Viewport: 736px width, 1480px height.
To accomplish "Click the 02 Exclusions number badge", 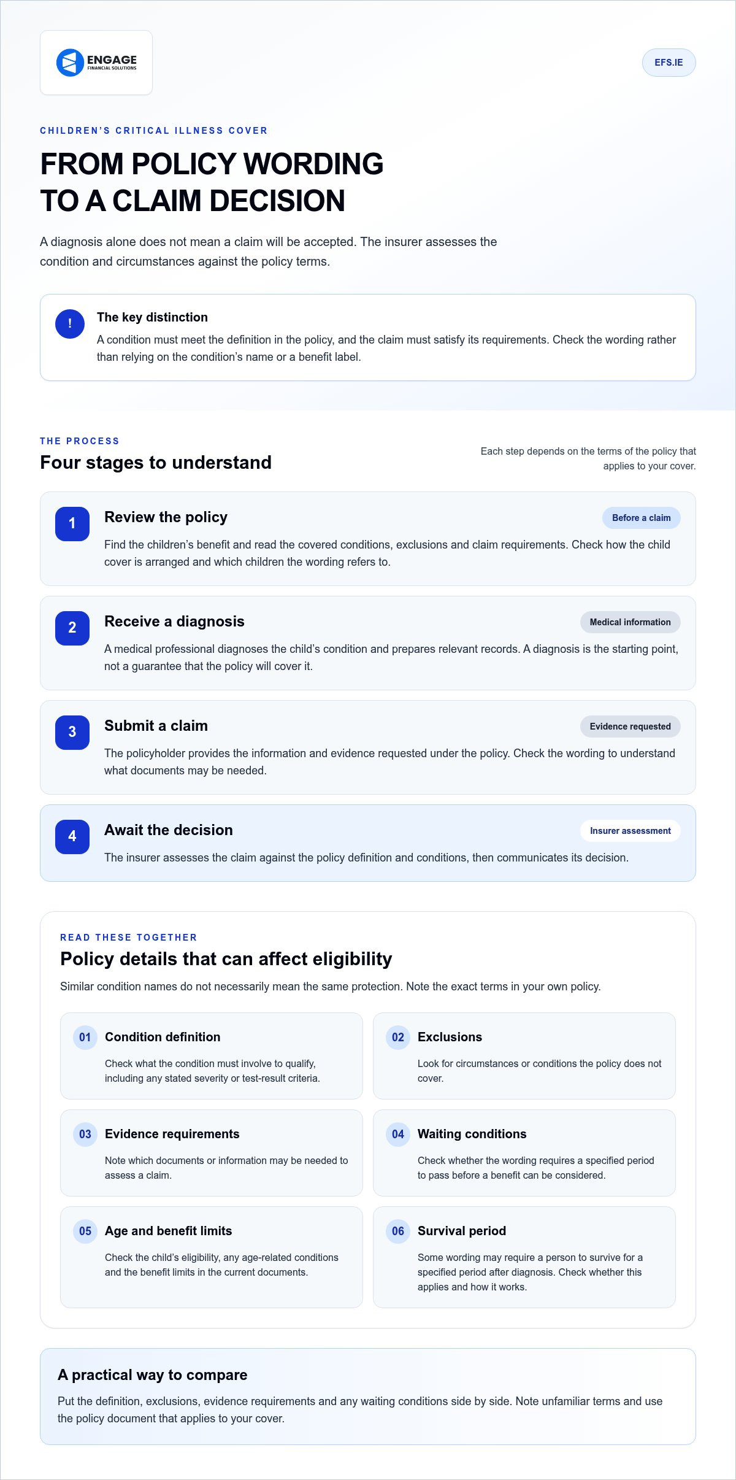I will [x=398, y=1038].
